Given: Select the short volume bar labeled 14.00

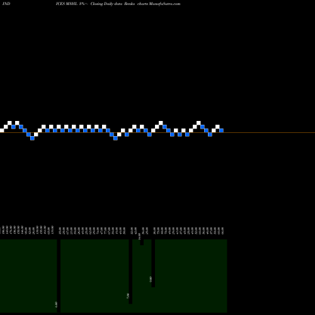Looking at the screenshot, I should click(x=142, y=242).
